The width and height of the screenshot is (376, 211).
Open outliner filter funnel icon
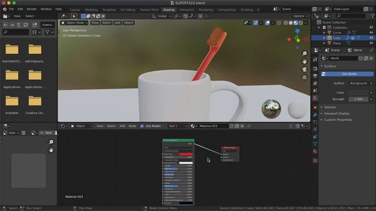pyautogui.click(x=372, y=16)
